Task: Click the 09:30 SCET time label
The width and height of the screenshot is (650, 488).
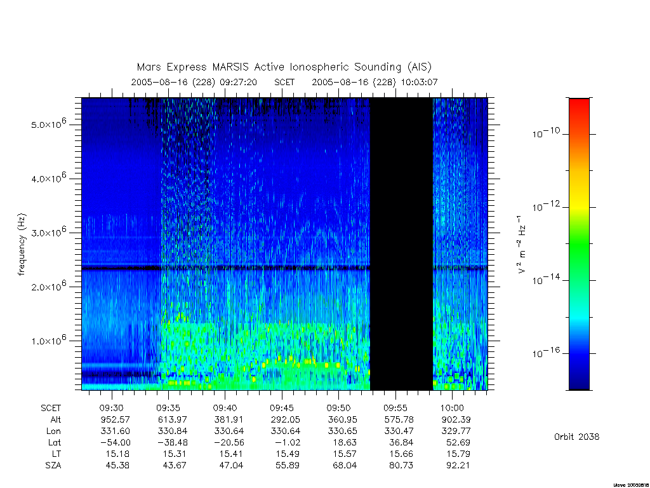Action: coord(112,408)
